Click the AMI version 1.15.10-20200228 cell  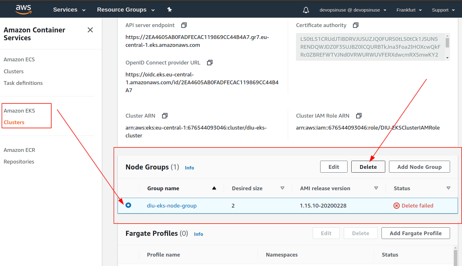pyautogui.click(x=323, y=206)
